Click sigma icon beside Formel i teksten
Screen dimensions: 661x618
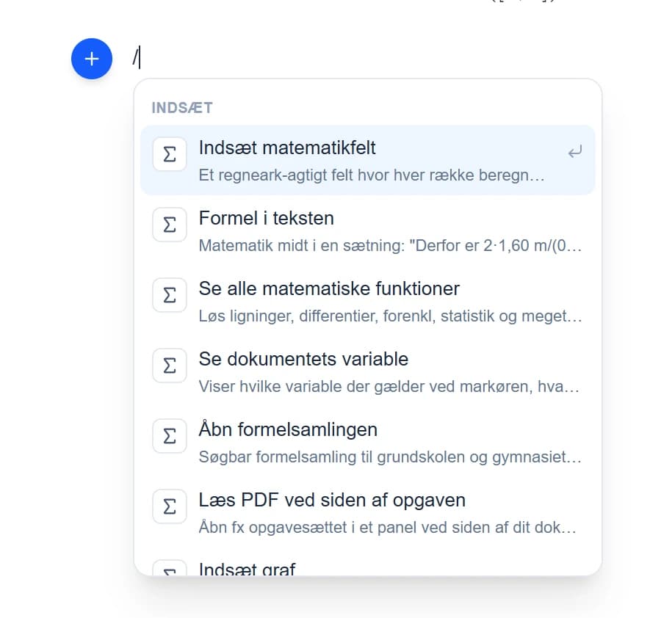(170, 225)
